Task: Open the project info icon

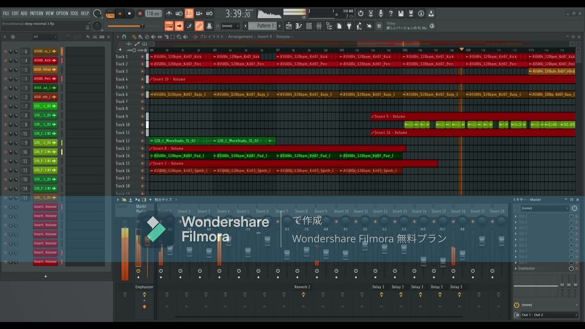Action: pyautogui.click(x=421, y=14)
